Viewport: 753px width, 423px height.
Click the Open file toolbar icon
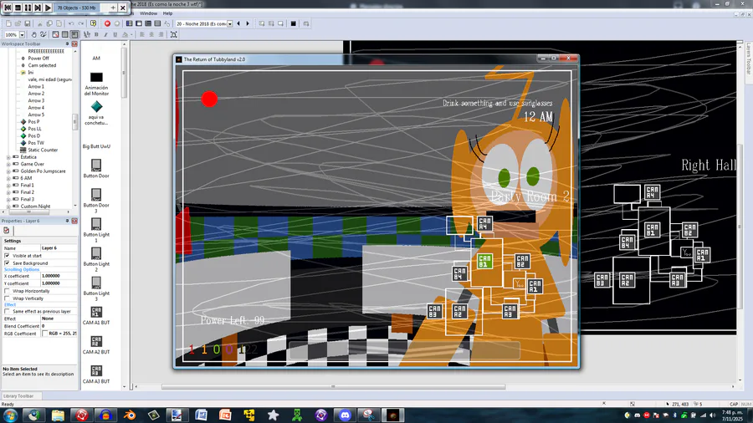pyautogui.click(x=18, y=23)
